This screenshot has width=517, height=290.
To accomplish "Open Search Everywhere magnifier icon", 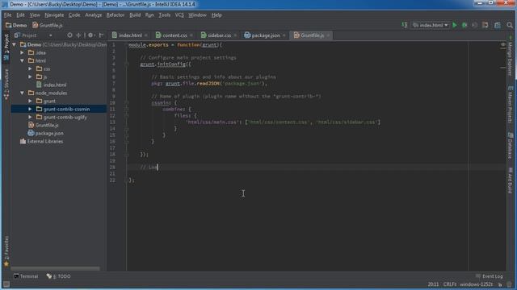I will 510,25.
